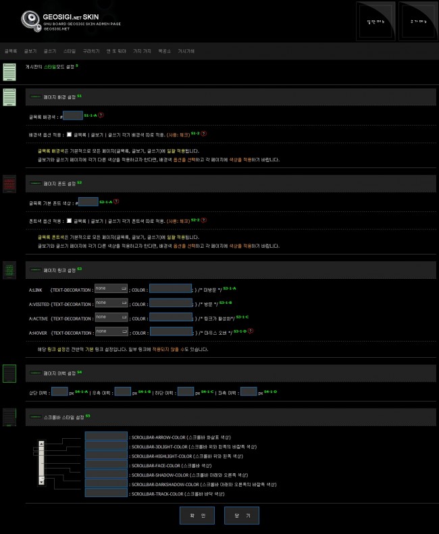
Task: Open the 글쓰기 menu item
Action: coord(50,51)
